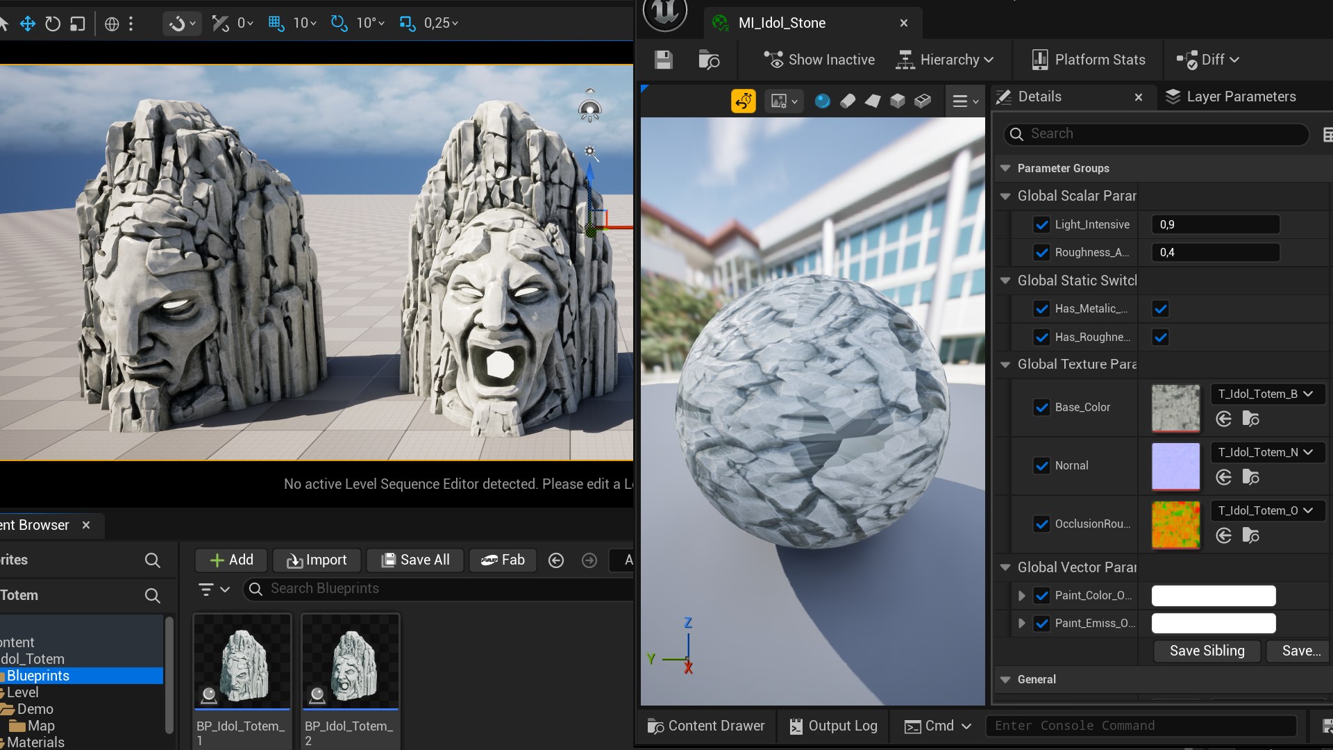Image resolution: width=1333 pixels, height=750 pixels.
Task: Open the Output Log tab
Action: (x=833, y=726)
